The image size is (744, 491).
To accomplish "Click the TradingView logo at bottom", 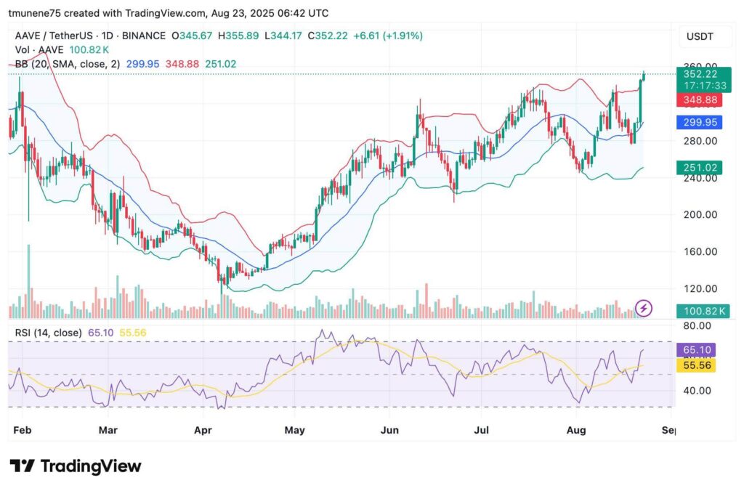I will pos(76,466).
